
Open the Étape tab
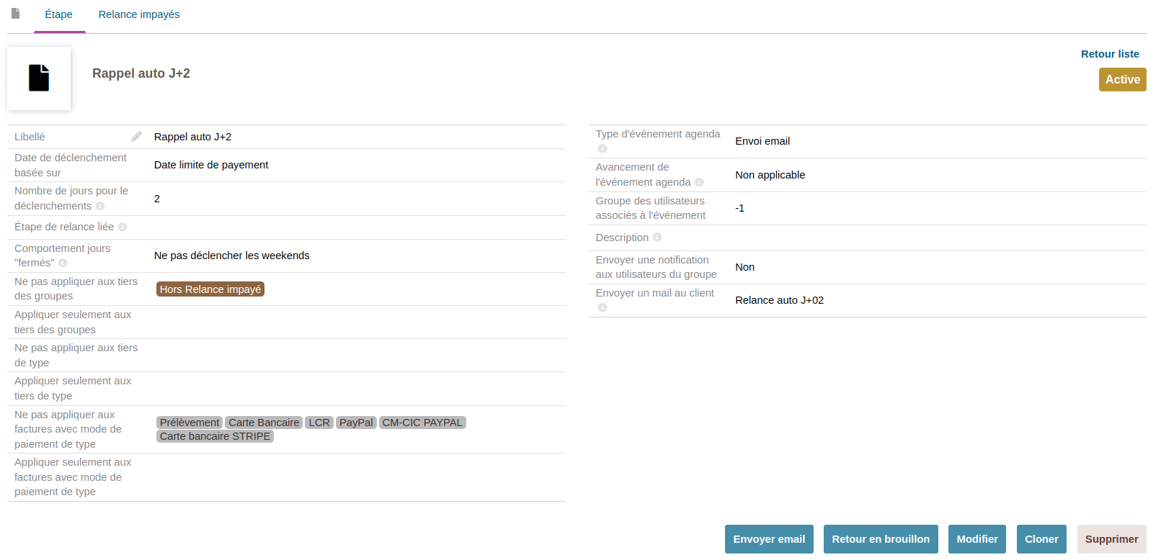(x=58, y=14)
